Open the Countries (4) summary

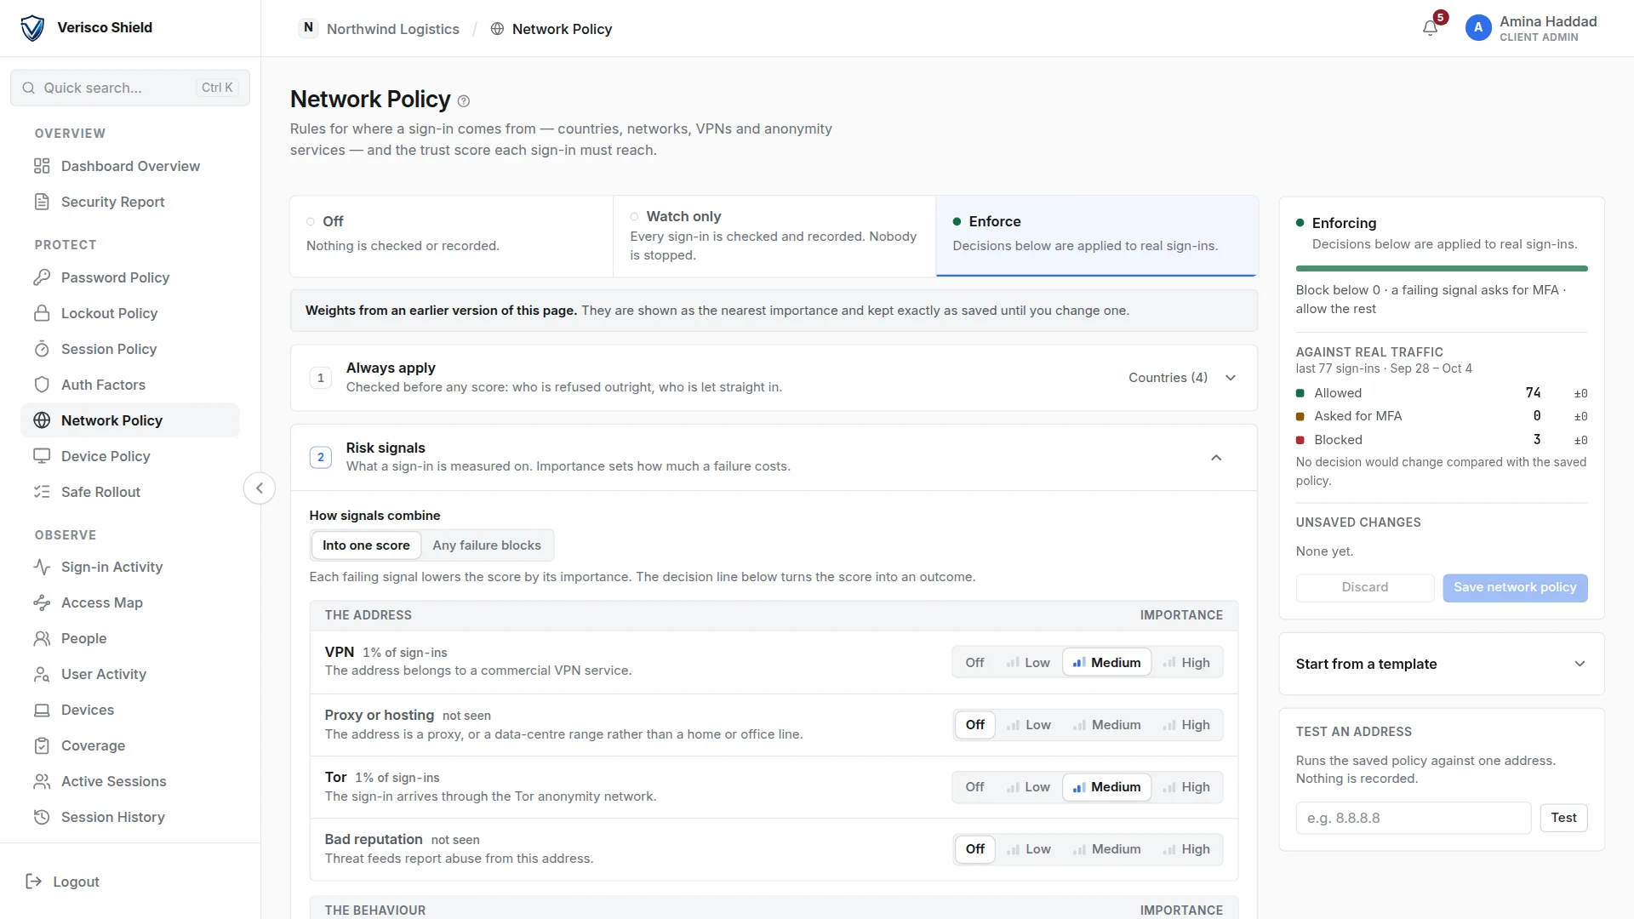click(1168, 378)
